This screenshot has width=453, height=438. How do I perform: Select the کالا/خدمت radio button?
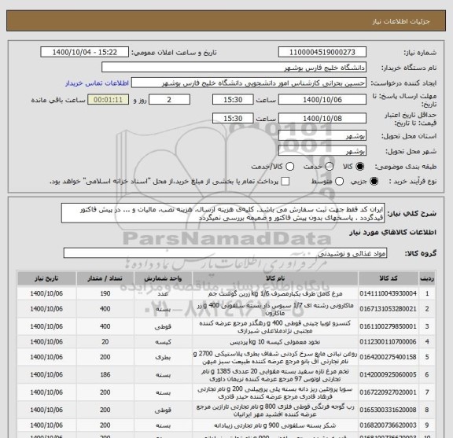click(x=289, y=167)
